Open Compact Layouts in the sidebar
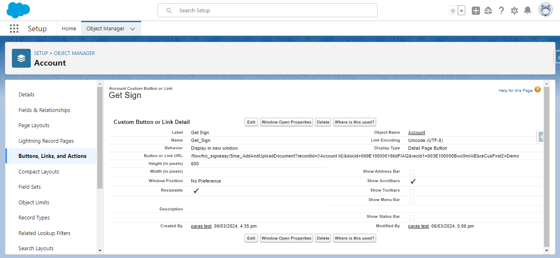This screenshot has height=258, width=560. [39, 171]
